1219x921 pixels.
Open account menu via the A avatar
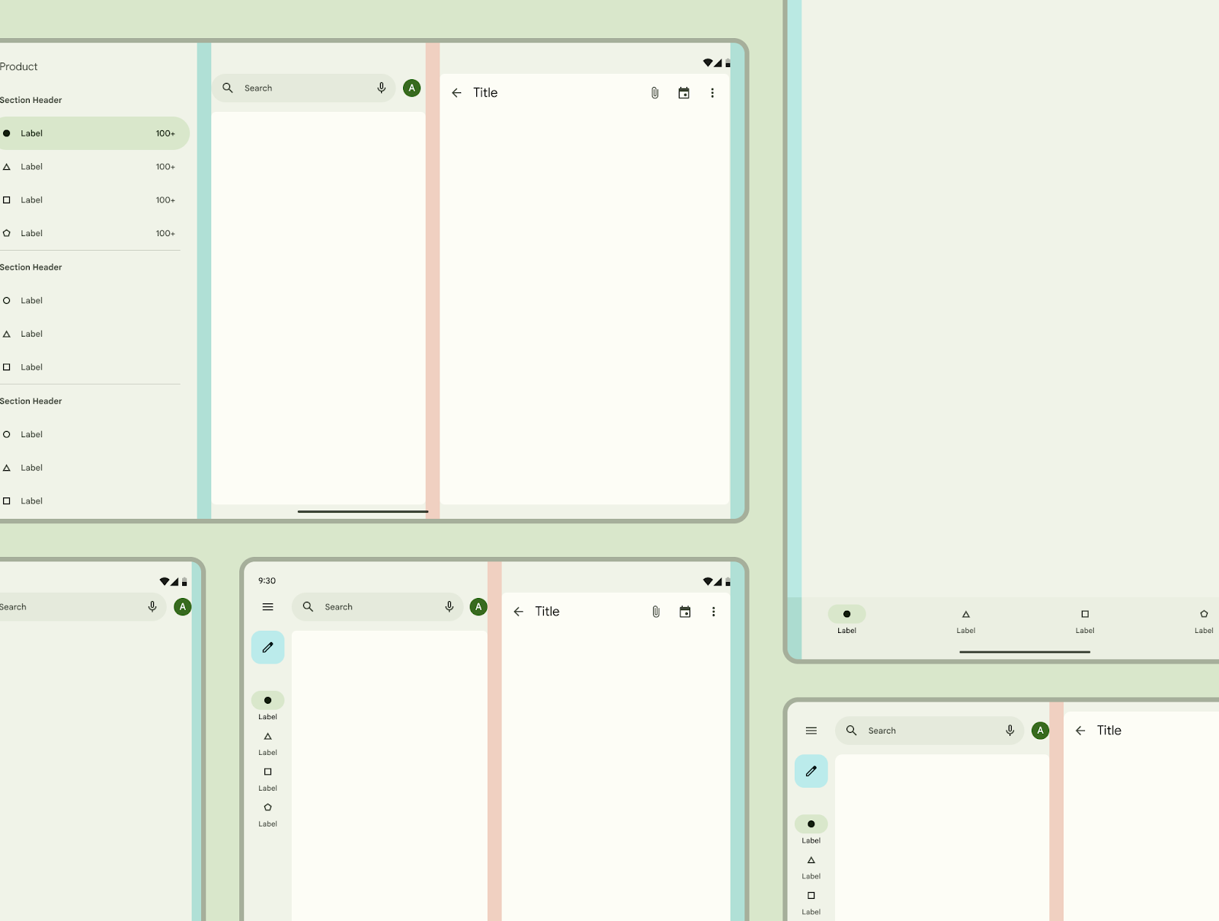pyautogui.click(x=411, y=88)
